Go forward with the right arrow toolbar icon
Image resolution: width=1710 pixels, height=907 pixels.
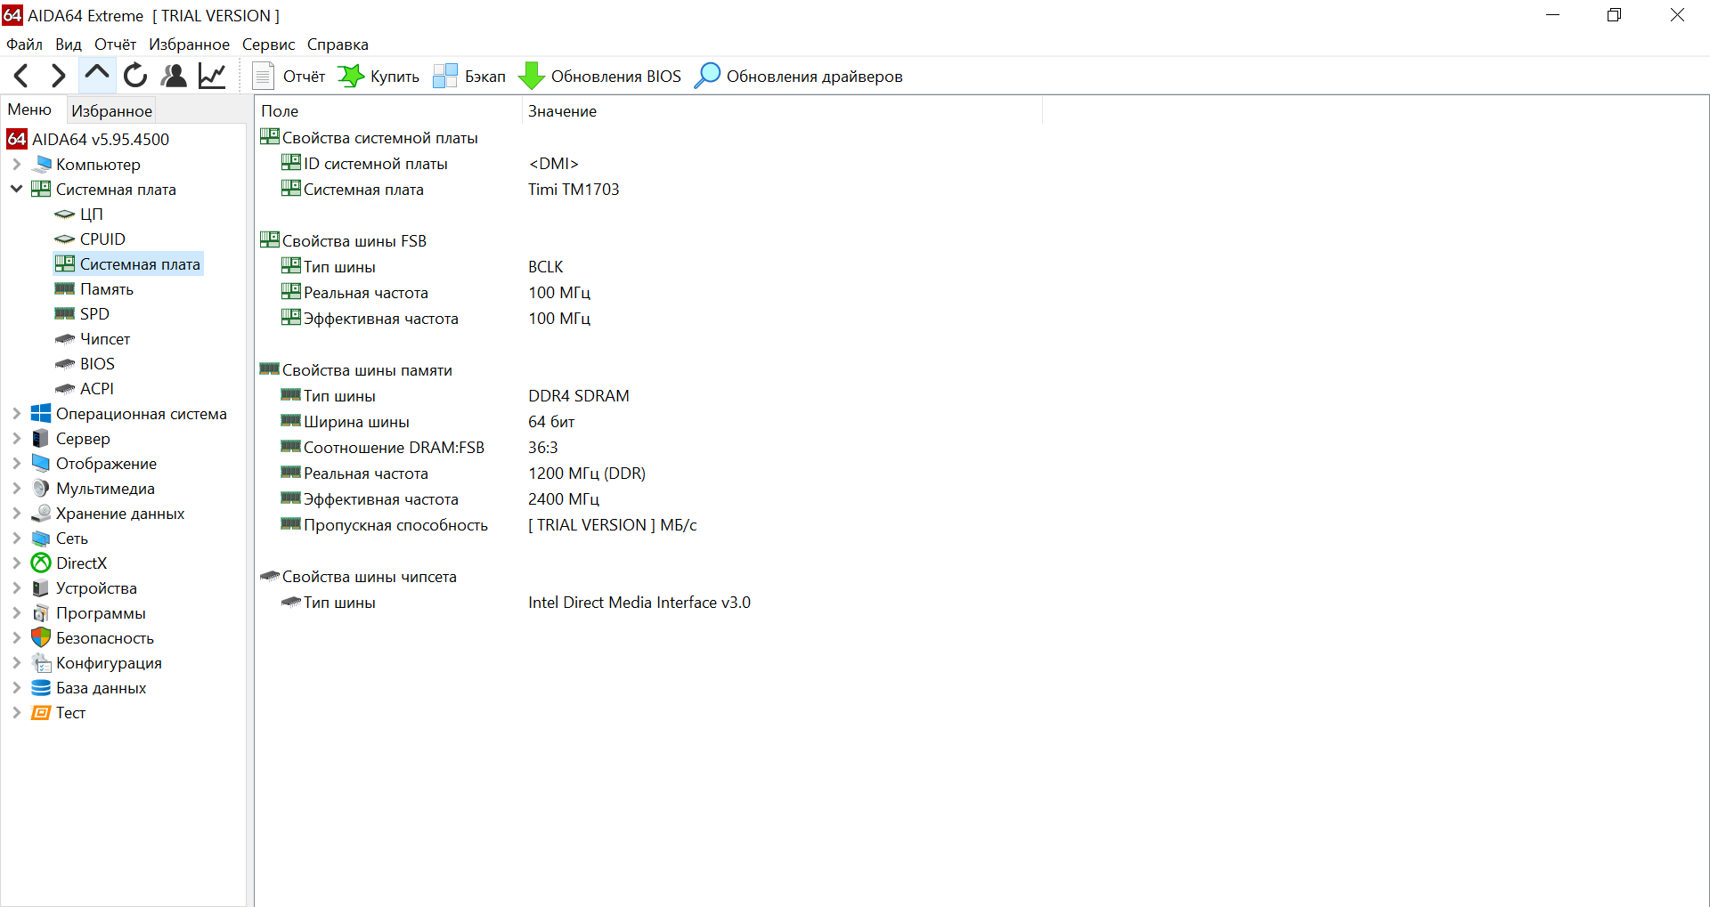tap(58, 77)
